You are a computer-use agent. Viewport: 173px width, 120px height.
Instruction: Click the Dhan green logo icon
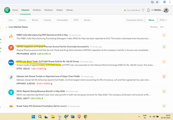coord(7,10)
